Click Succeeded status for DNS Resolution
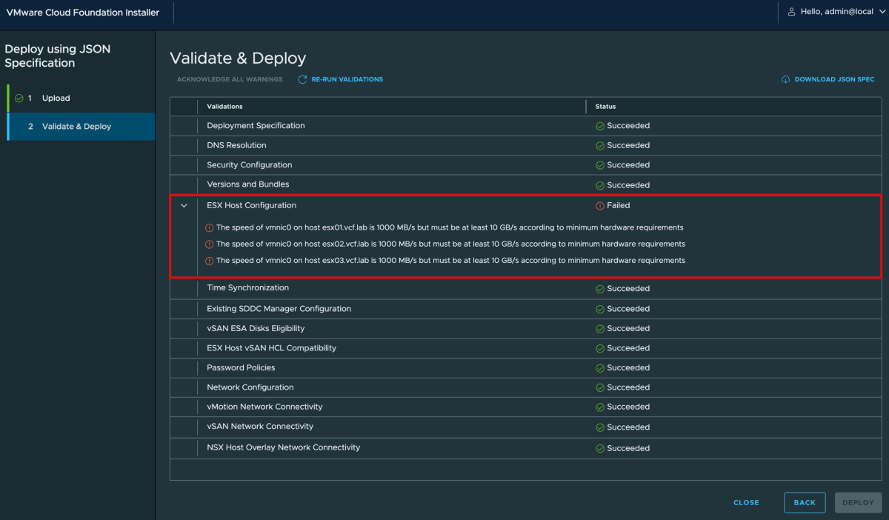Screen dimensions: 889x520 pyautogui.click(x=628, y=146)
